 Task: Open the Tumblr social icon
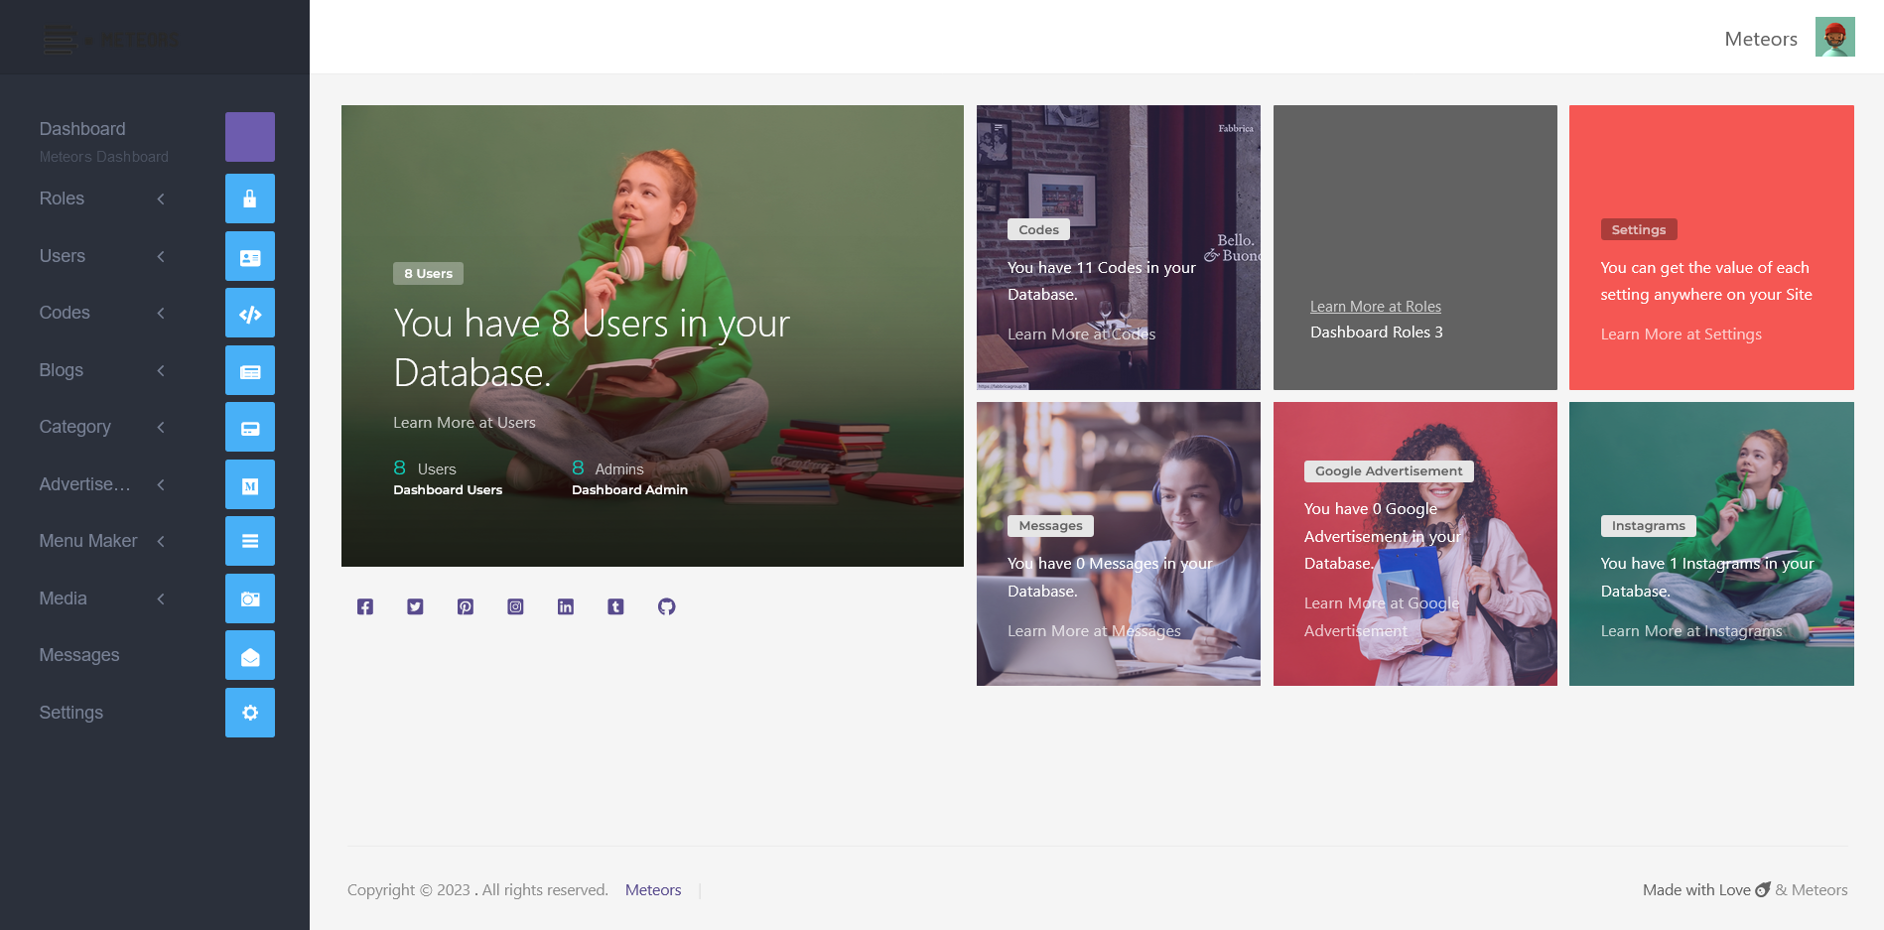pos(615,606)
